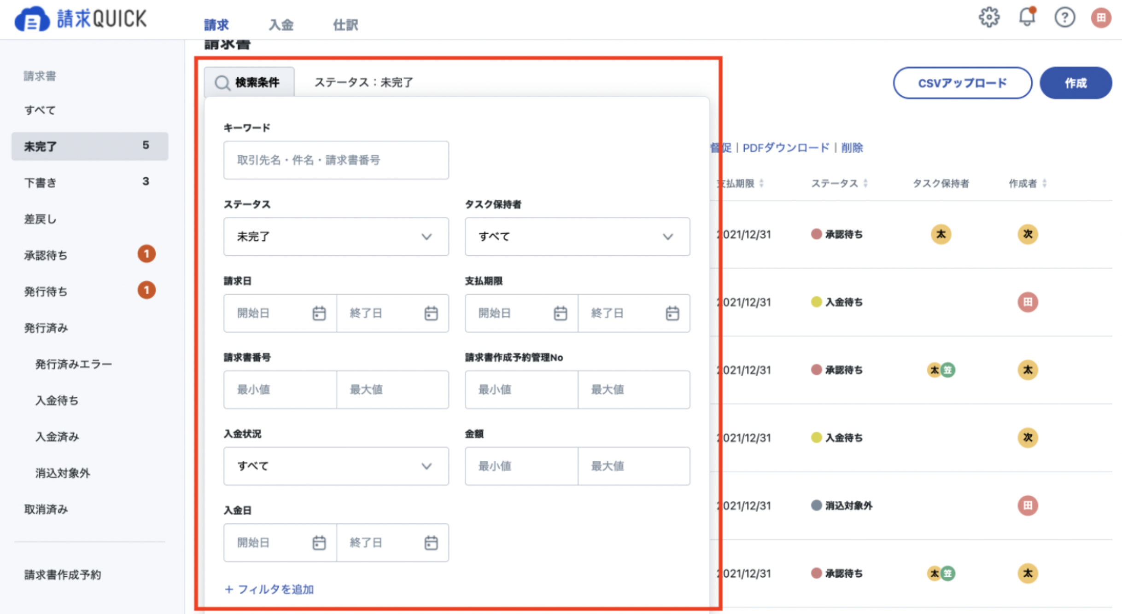Click the 作成 button

(1075, 83)
